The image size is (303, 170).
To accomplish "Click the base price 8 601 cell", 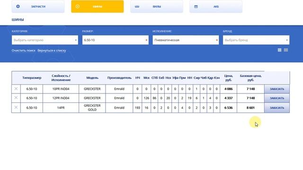I will point(250,108).
